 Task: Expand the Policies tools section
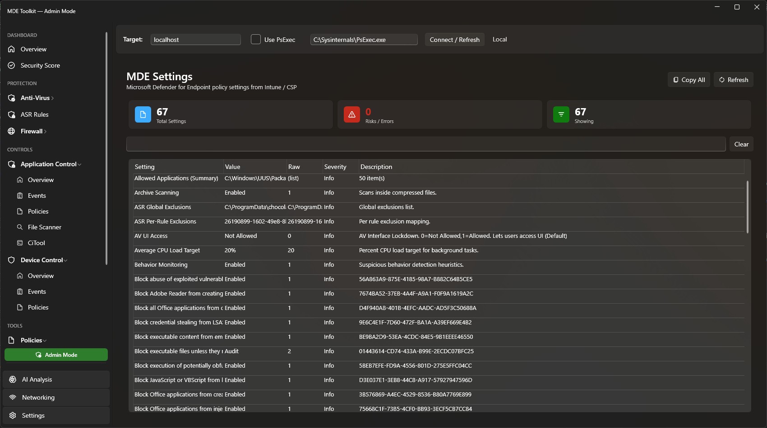(x=32, y=340)
